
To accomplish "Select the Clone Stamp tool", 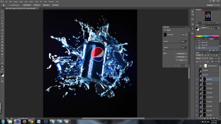I will click(x=2, y=36).
